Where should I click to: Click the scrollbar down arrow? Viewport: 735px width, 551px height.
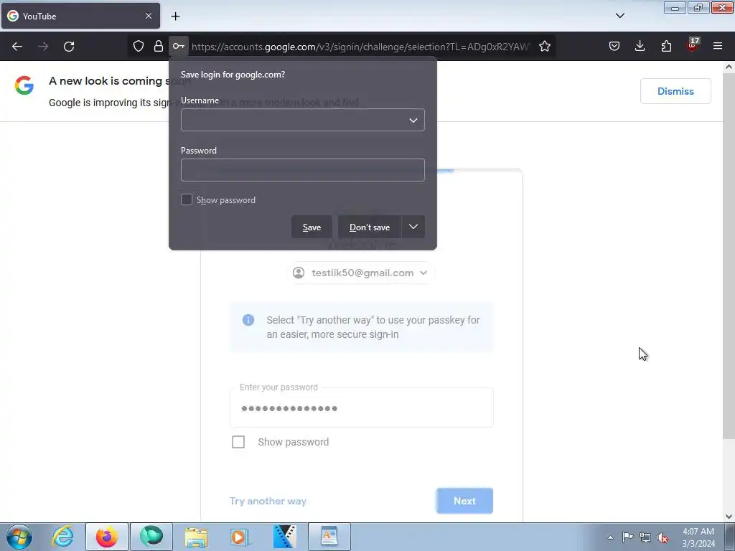tap(729, 517)
